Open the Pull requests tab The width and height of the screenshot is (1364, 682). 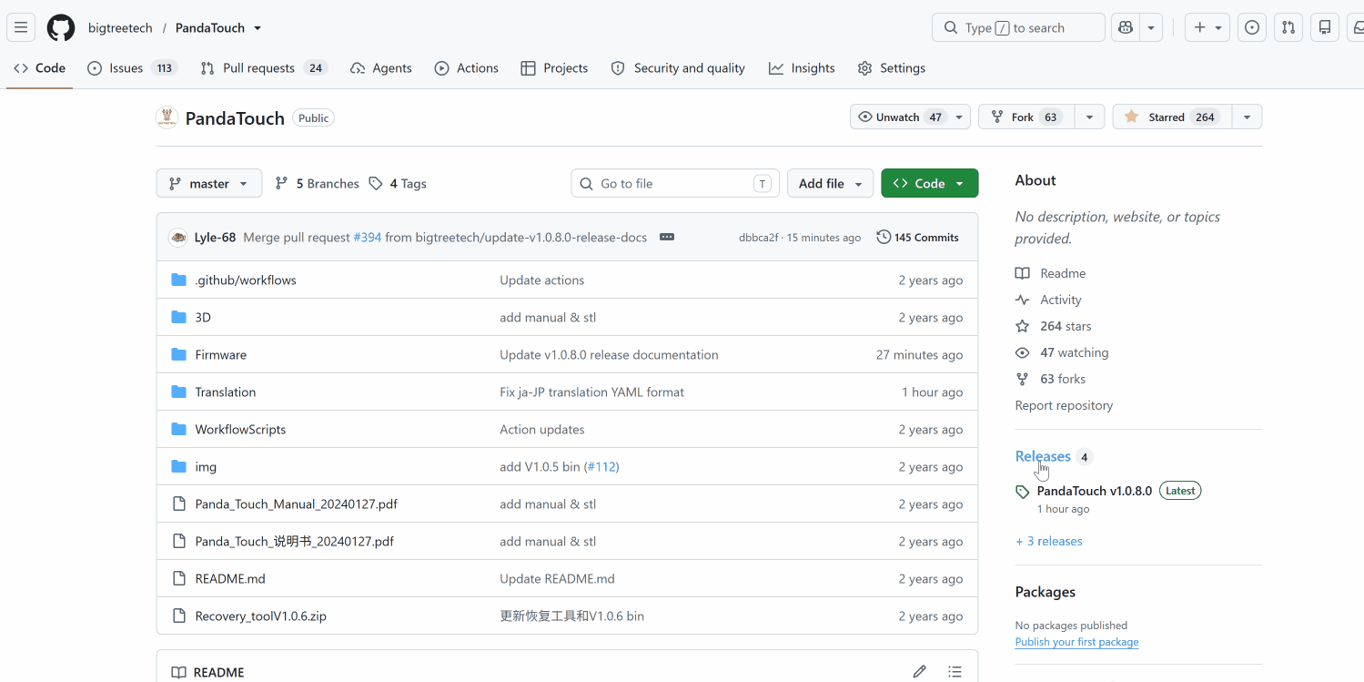tap(263, 68)
